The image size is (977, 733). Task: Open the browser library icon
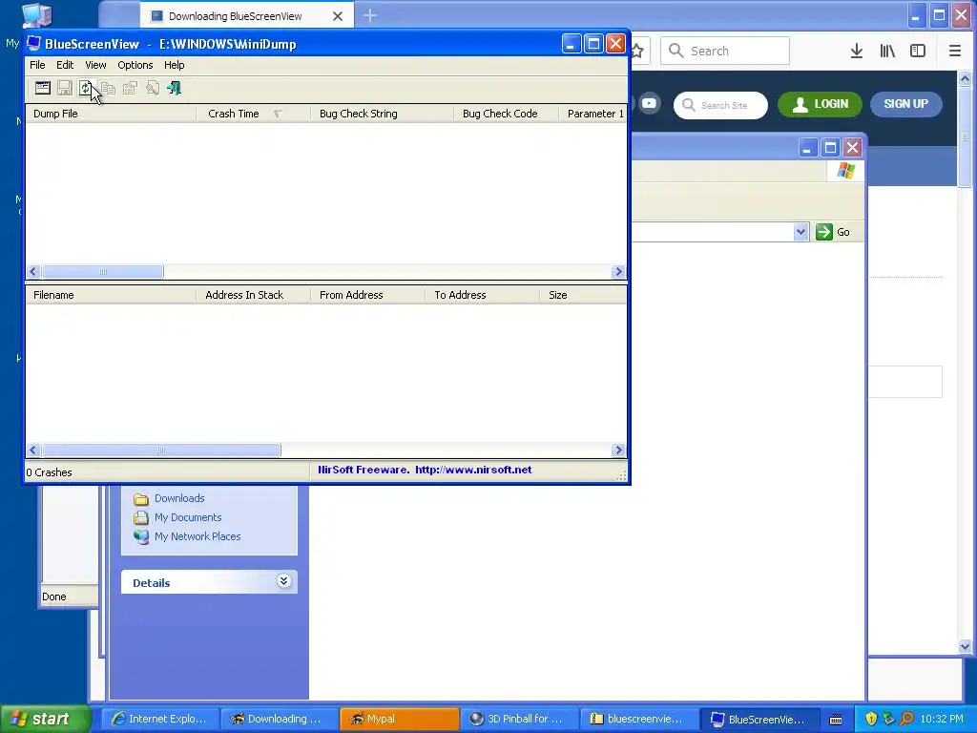tap(887, 52)
